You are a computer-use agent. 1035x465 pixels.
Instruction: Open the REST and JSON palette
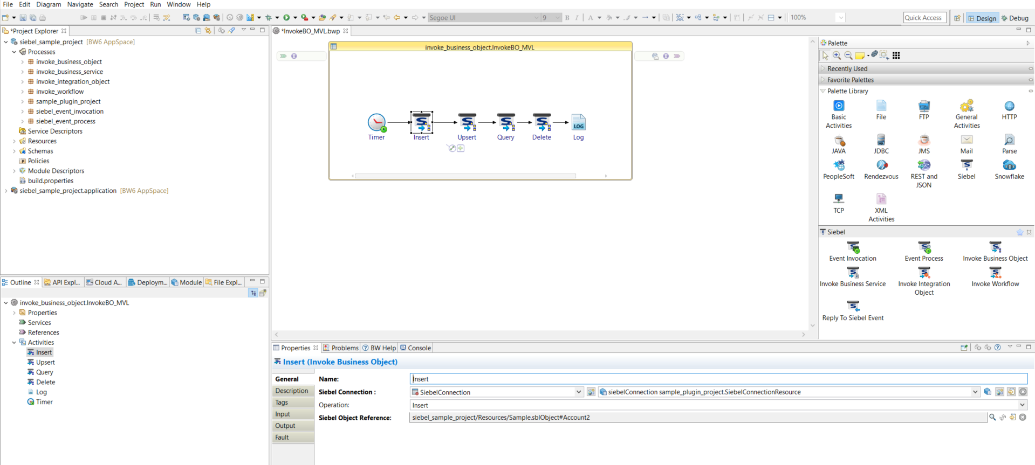[924, 174]
